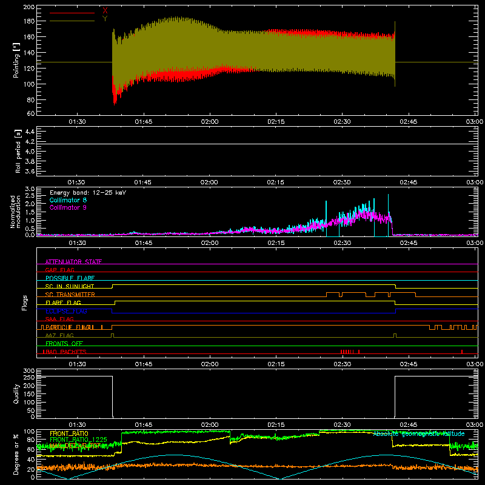This screenshot has height=485, width=485.
Task: Click the 01:45 tick under Roll period plot
Action: click(x=143, y=182)
